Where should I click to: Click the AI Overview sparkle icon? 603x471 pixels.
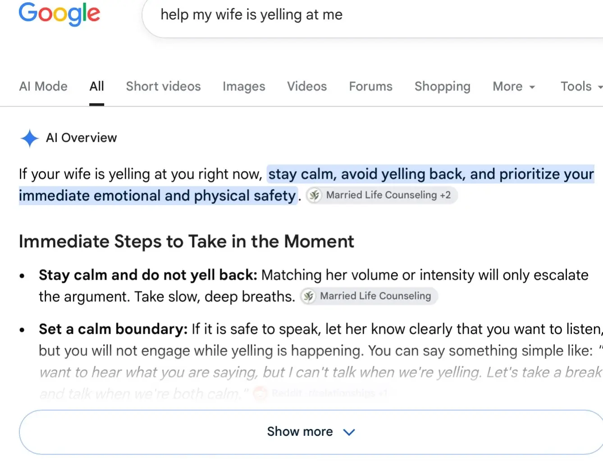pos(30,138)
